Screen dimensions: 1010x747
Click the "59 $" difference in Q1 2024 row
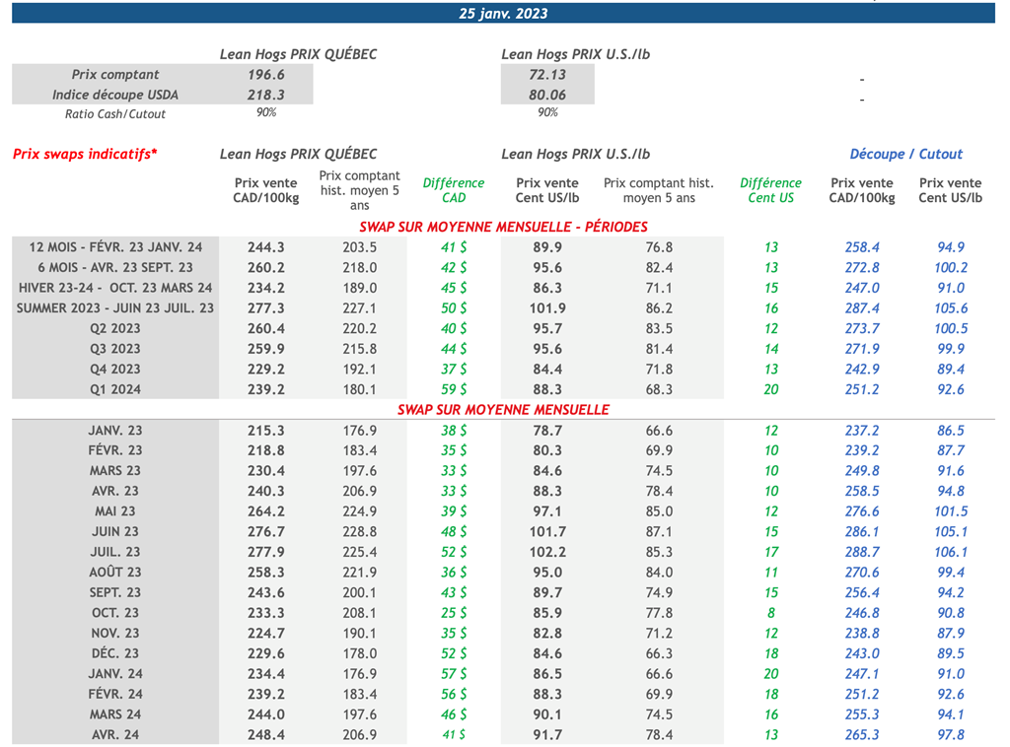click(x=454, y=389)
